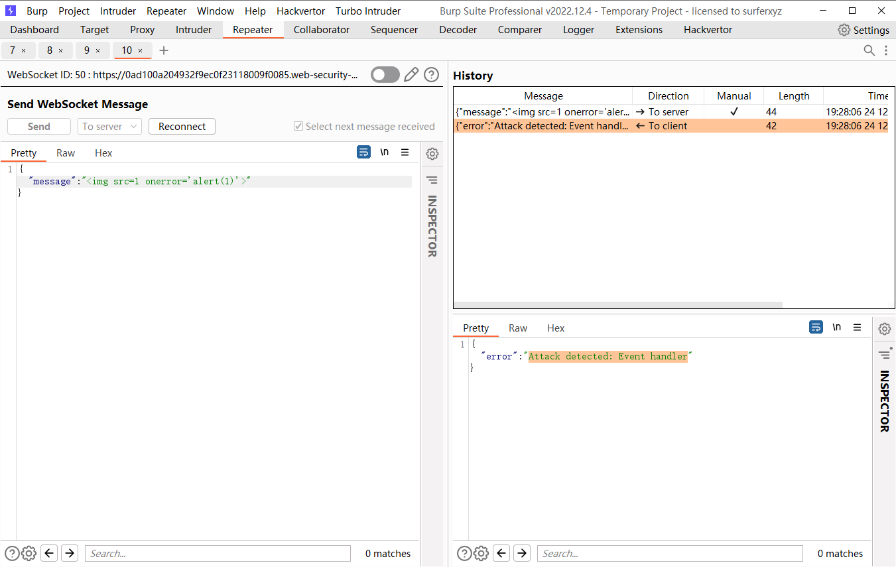896x567 pixels.
Task: Switch response viewer to Hex view
Action: click(x=556, y=328)
